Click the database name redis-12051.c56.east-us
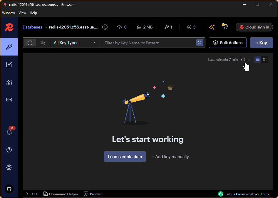Viewport: 278px width, 198px height. [x=73, y=27]
